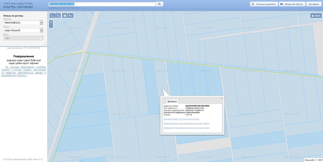
Task: Expand the Місто dropdown
Action: click(41, 38)
